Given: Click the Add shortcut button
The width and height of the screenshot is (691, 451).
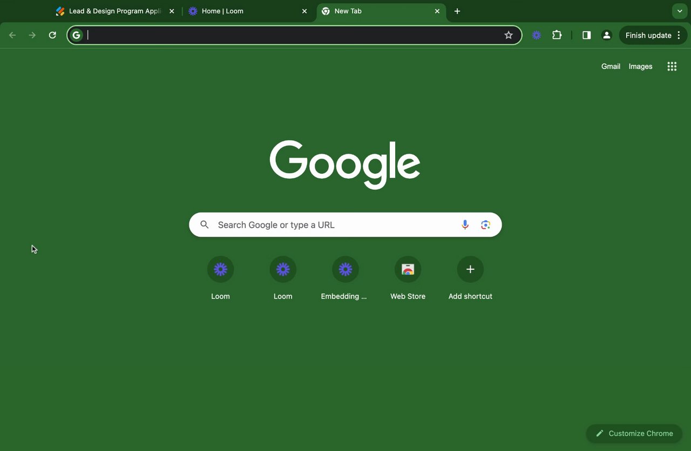Looking at the screenshot, I should coord(470,278).
